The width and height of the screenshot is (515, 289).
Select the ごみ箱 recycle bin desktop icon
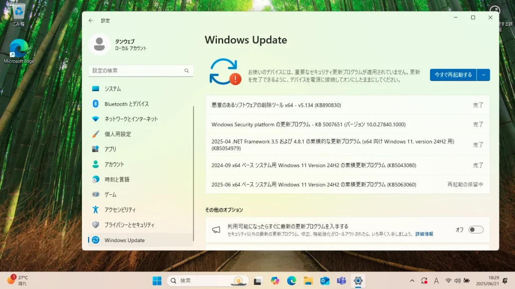click(x=19, y=15)
